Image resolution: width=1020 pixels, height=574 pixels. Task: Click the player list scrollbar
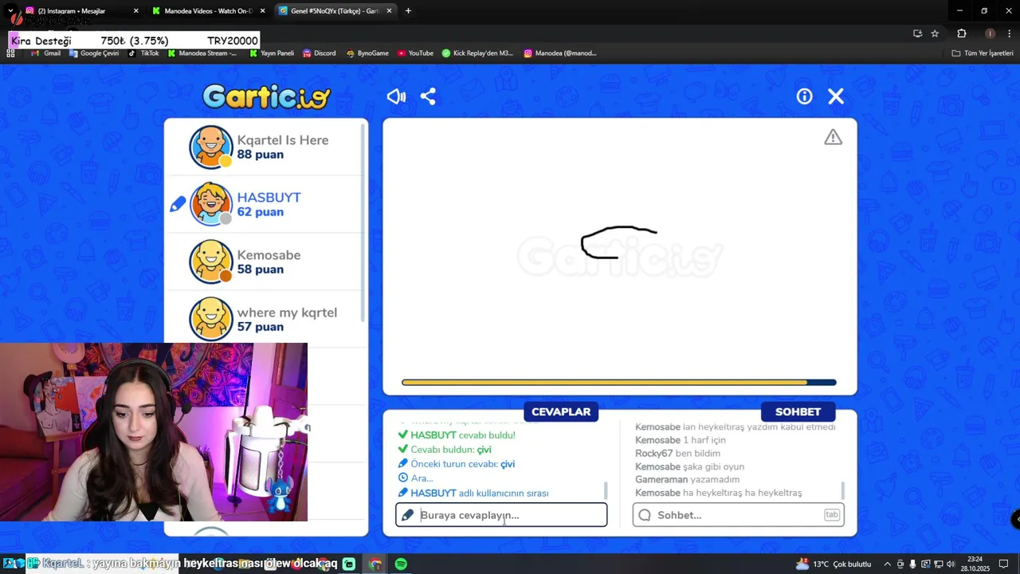click(x=364, y=223)
